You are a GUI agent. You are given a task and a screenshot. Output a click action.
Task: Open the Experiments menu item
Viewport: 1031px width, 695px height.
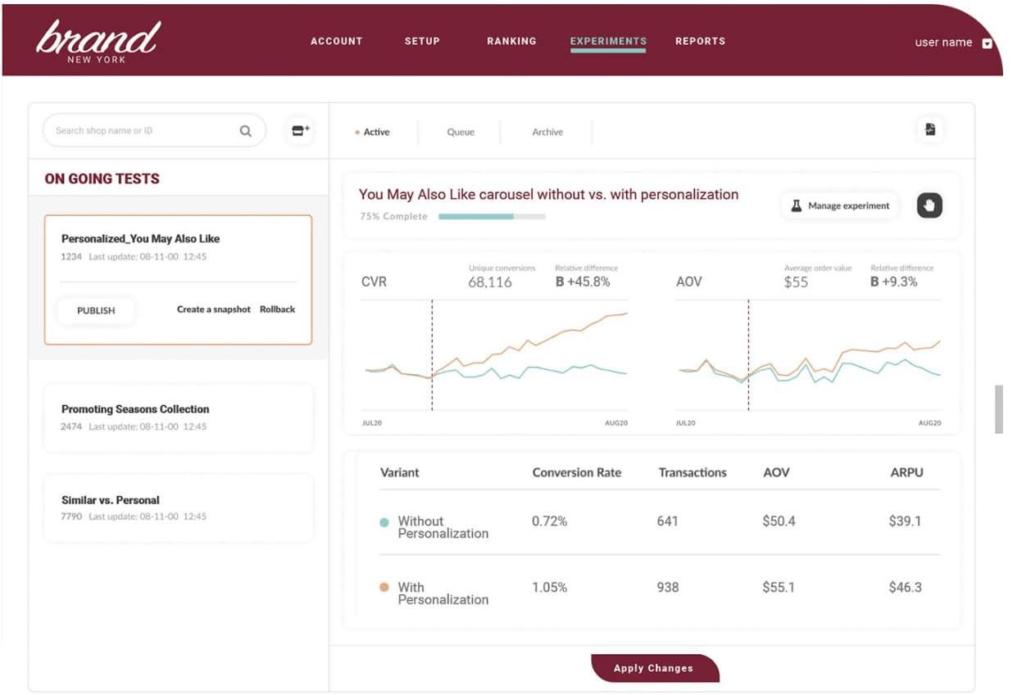coord(608,41)
